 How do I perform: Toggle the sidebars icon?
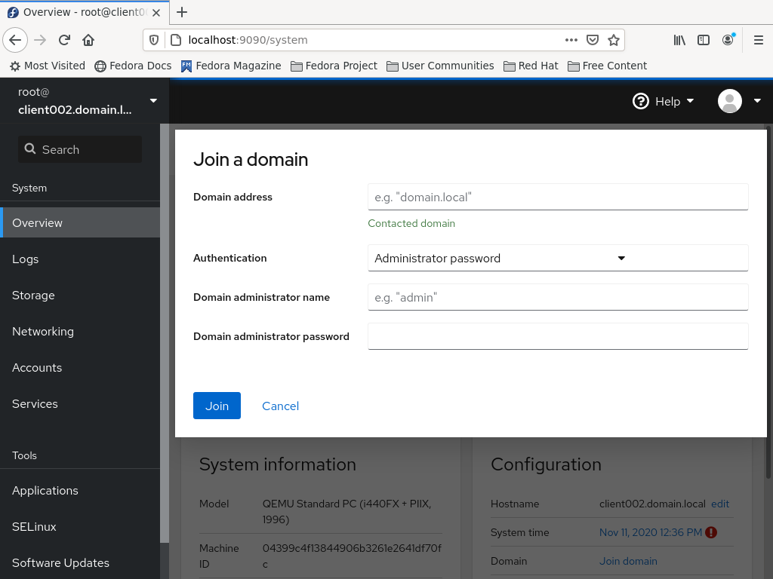tap(704, 40)
